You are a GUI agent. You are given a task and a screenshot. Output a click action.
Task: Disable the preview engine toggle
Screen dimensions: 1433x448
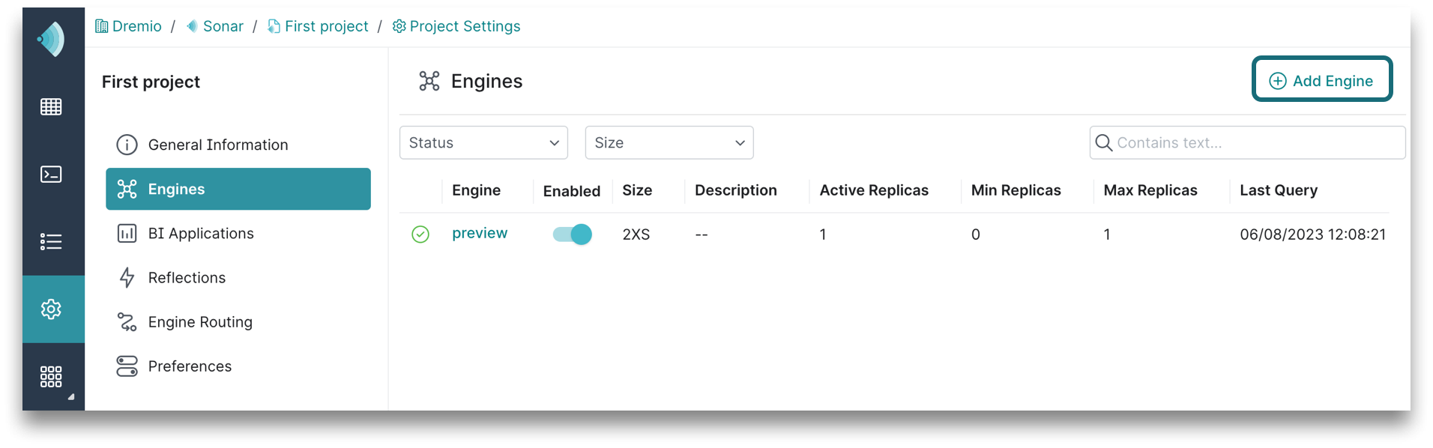click(572, 234)
